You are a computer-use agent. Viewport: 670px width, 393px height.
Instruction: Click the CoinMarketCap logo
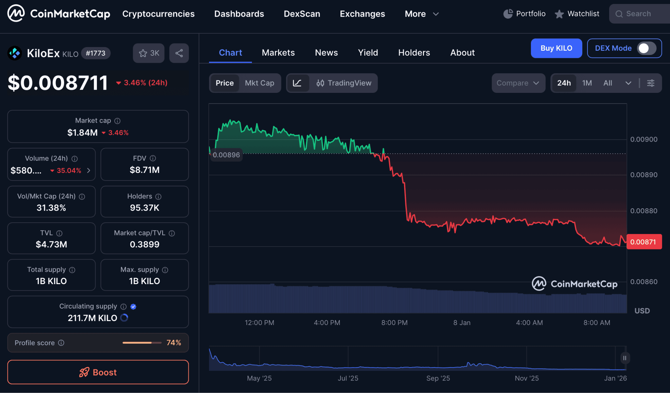[58, 13]
